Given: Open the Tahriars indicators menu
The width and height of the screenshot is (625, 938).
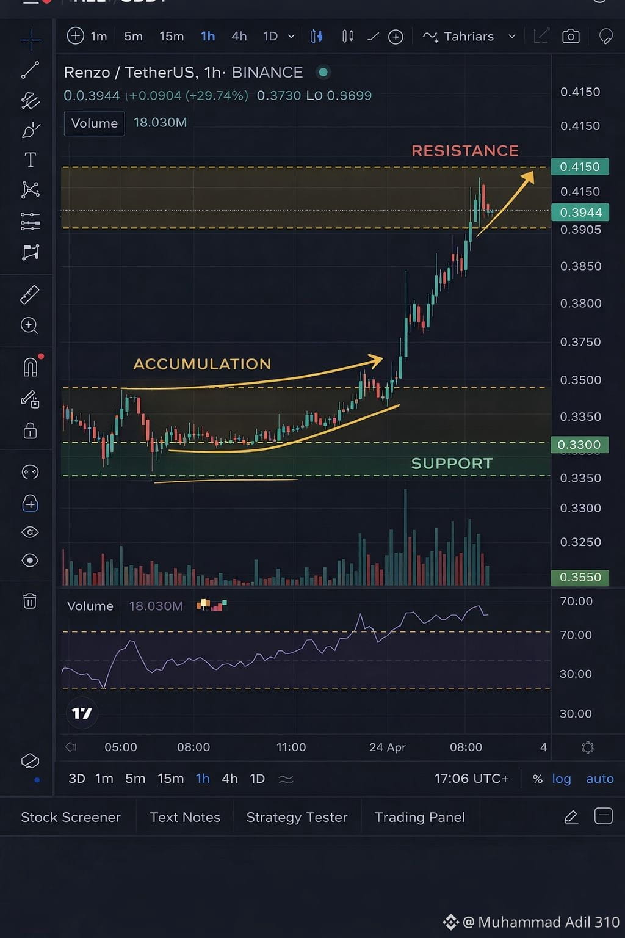Looking at the screenshot, I should 458,37.
